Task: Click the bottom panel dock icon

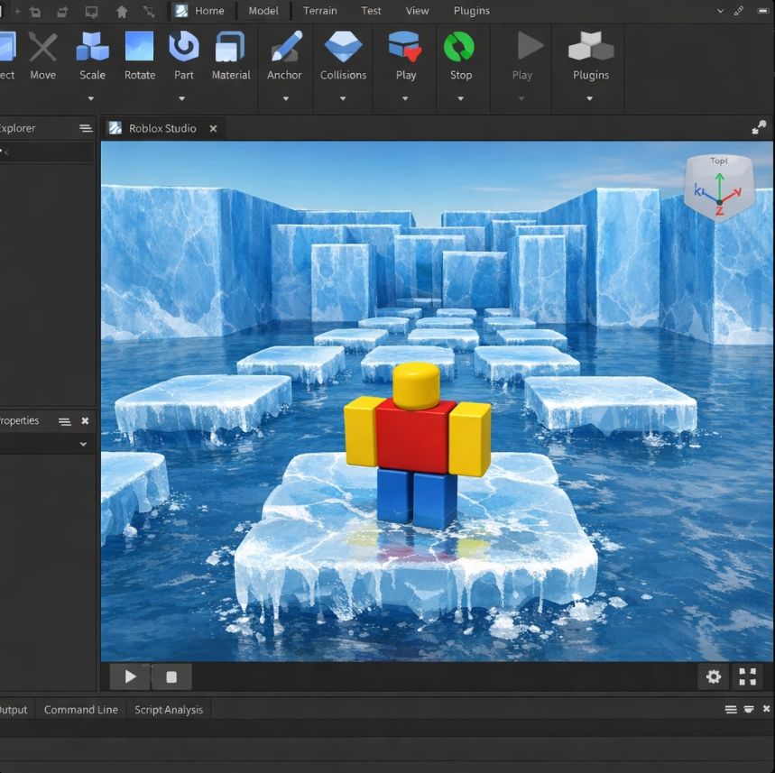Action: click(749, 709)
